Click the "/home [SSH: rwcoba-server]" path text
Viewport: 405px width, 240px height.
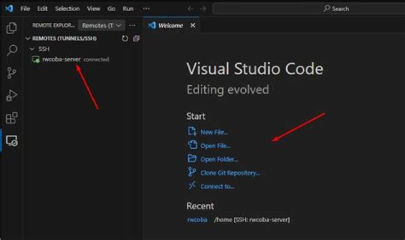[x=252, y=220]
